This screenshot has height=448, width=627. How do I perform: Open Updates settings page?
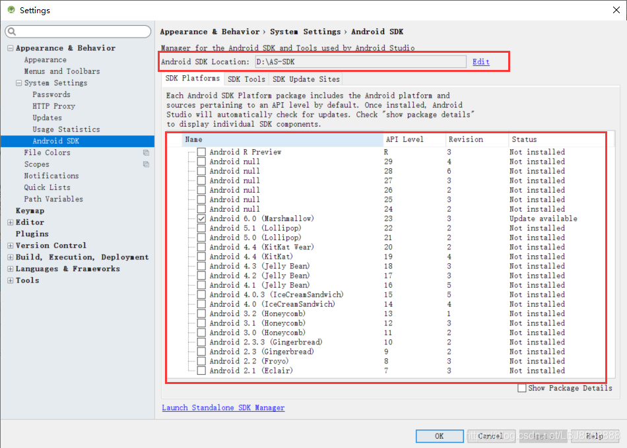coord(47,117)
